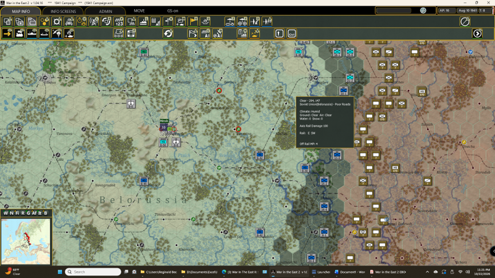The height and width of the screenshot is (278, 495).
Task: Open the INFO SCREENS tab
Action: tap(63, 11)
